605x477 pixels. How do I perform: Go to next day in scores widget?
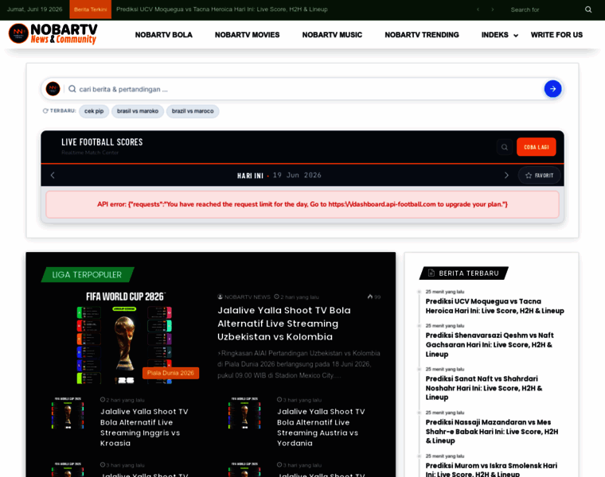(x=506, y=176)
